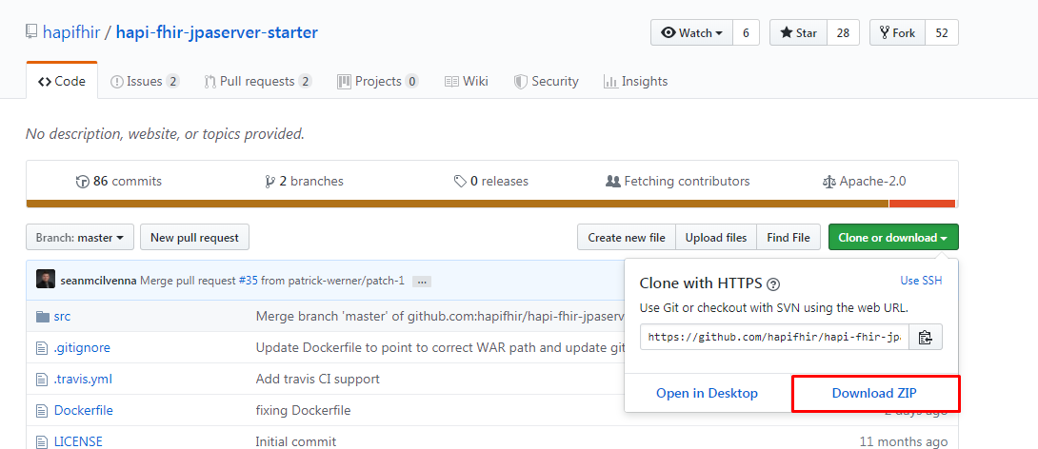This screenshot has width=1038, height=449.
Task: Open the Branch: master dropdown
Action: point(79,237)
